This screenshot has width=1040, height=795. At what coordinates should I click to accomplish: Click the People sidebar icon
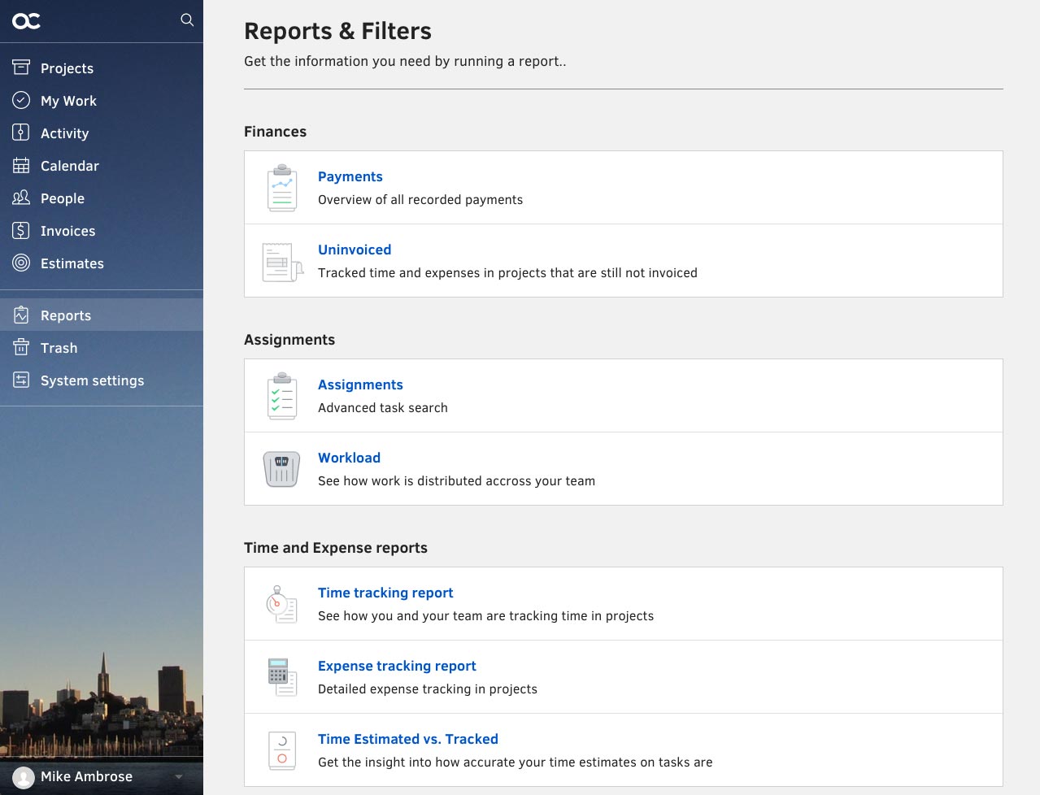[21, 198]
